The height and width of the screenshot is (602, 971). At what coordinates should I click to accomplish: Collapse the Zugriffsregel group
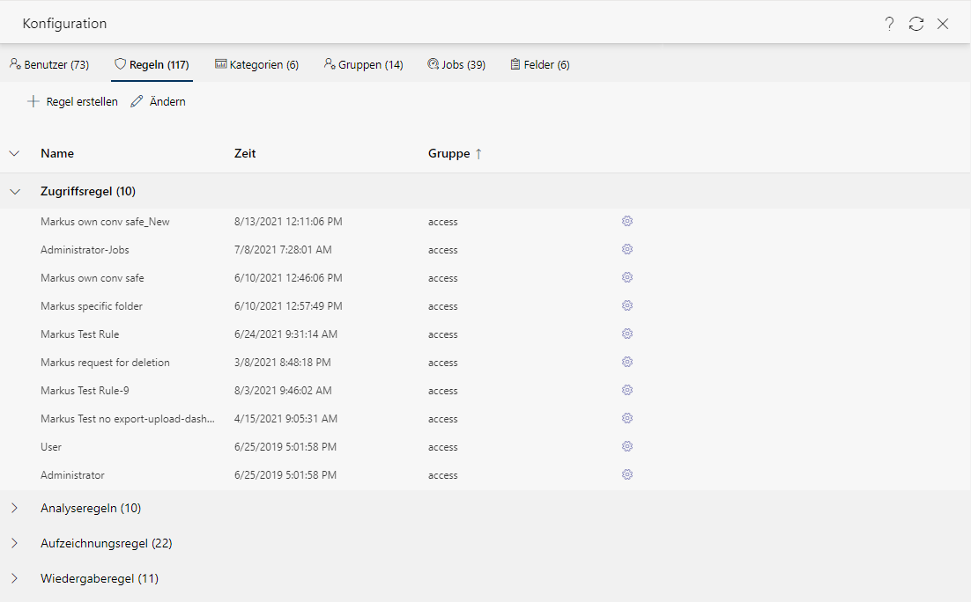[14, 191]
